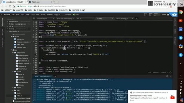Click the memory and CPU stats graph

tap(154, 15)
